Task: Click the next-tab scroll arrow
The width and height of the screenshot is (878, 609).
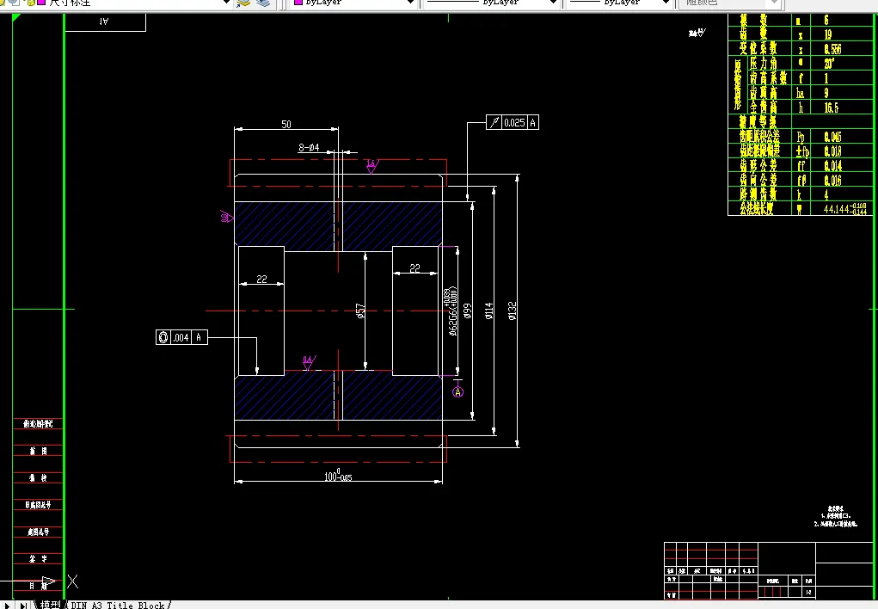Action: pyautogui.click(x=6, y=605)
